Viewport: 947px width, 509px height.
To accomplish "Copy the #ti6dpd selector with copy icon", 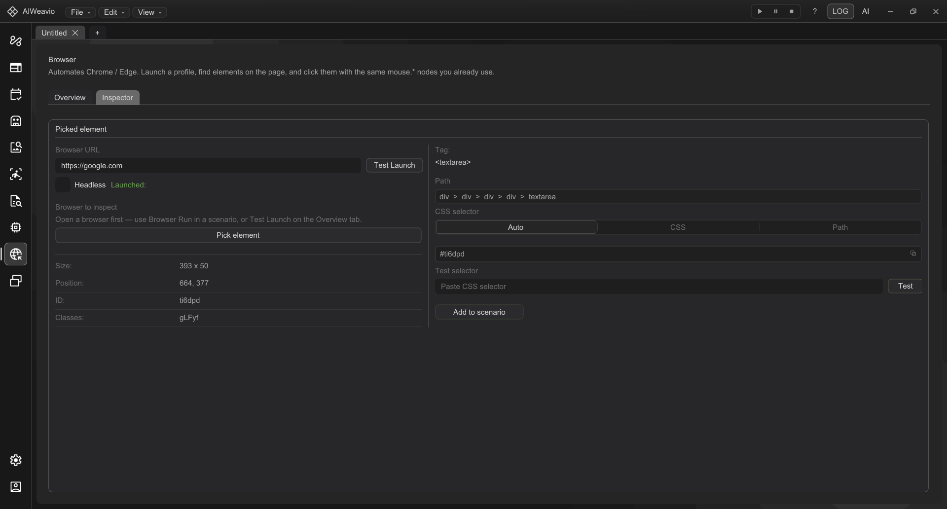I will (x=913, y=254).
